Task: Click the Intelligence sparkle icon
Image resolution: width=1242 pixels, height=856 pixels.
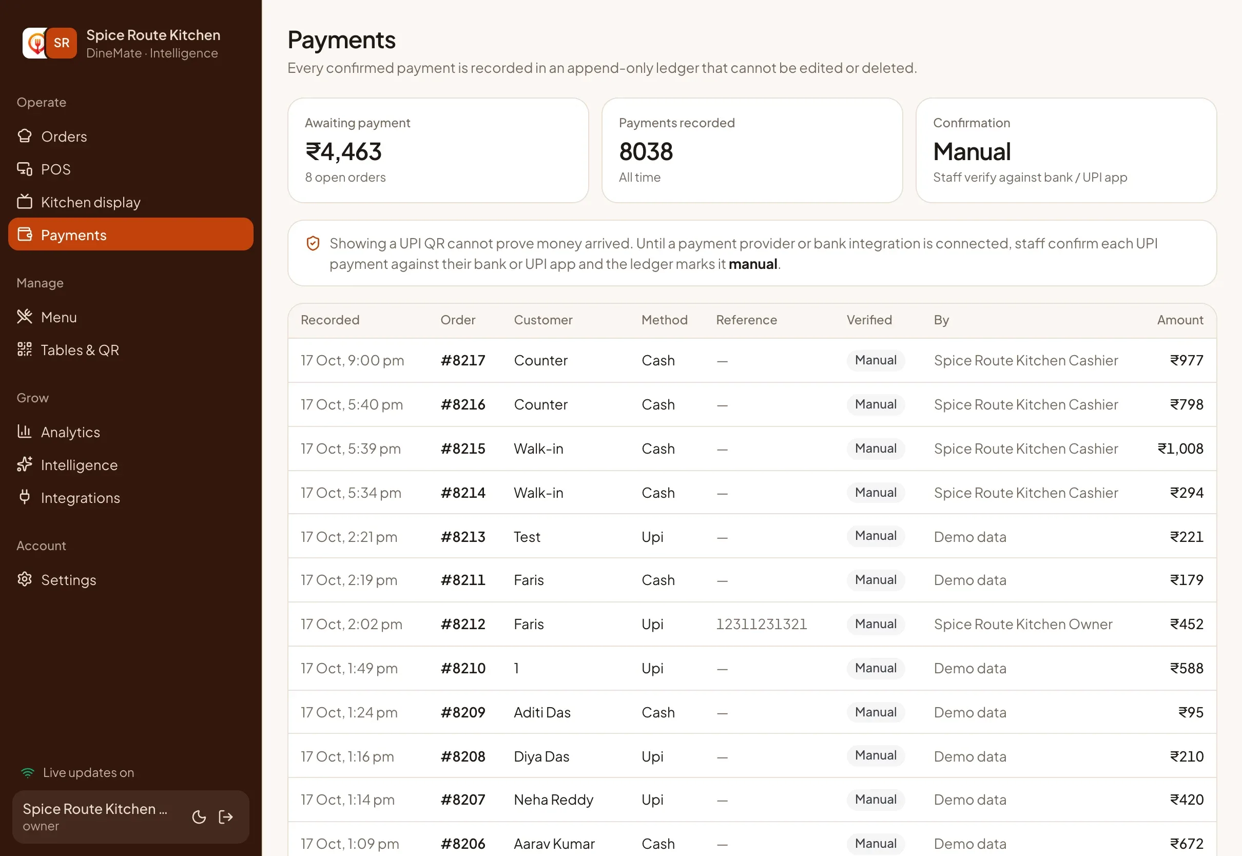Action: click(25, 464)
